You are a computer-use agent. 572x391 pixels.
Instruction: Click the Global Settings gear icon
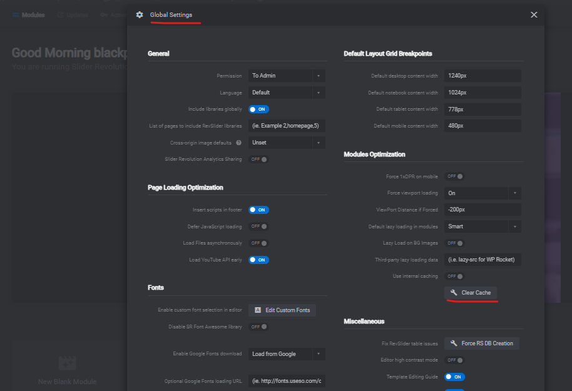pyautogui.click(x=140, y=14)
